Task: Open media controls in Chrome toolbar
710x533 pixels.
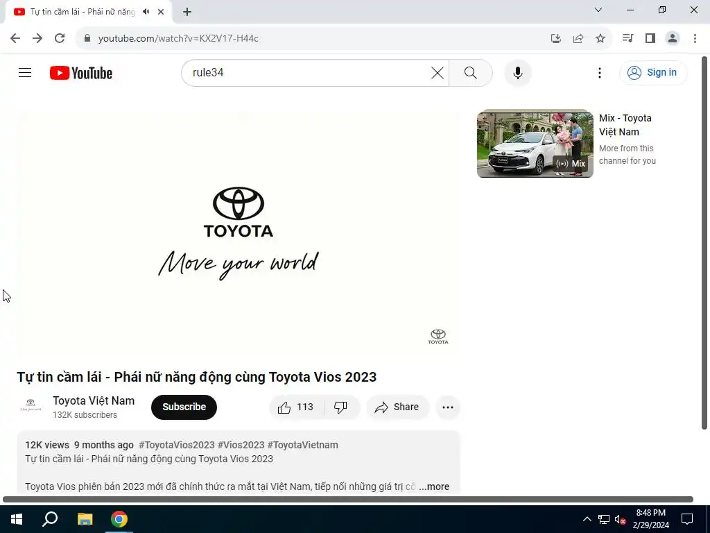Action: (x=627, y=38)
